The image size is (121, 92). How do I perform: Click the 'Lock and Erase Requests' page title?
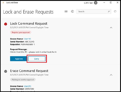(x=28, y=12)
